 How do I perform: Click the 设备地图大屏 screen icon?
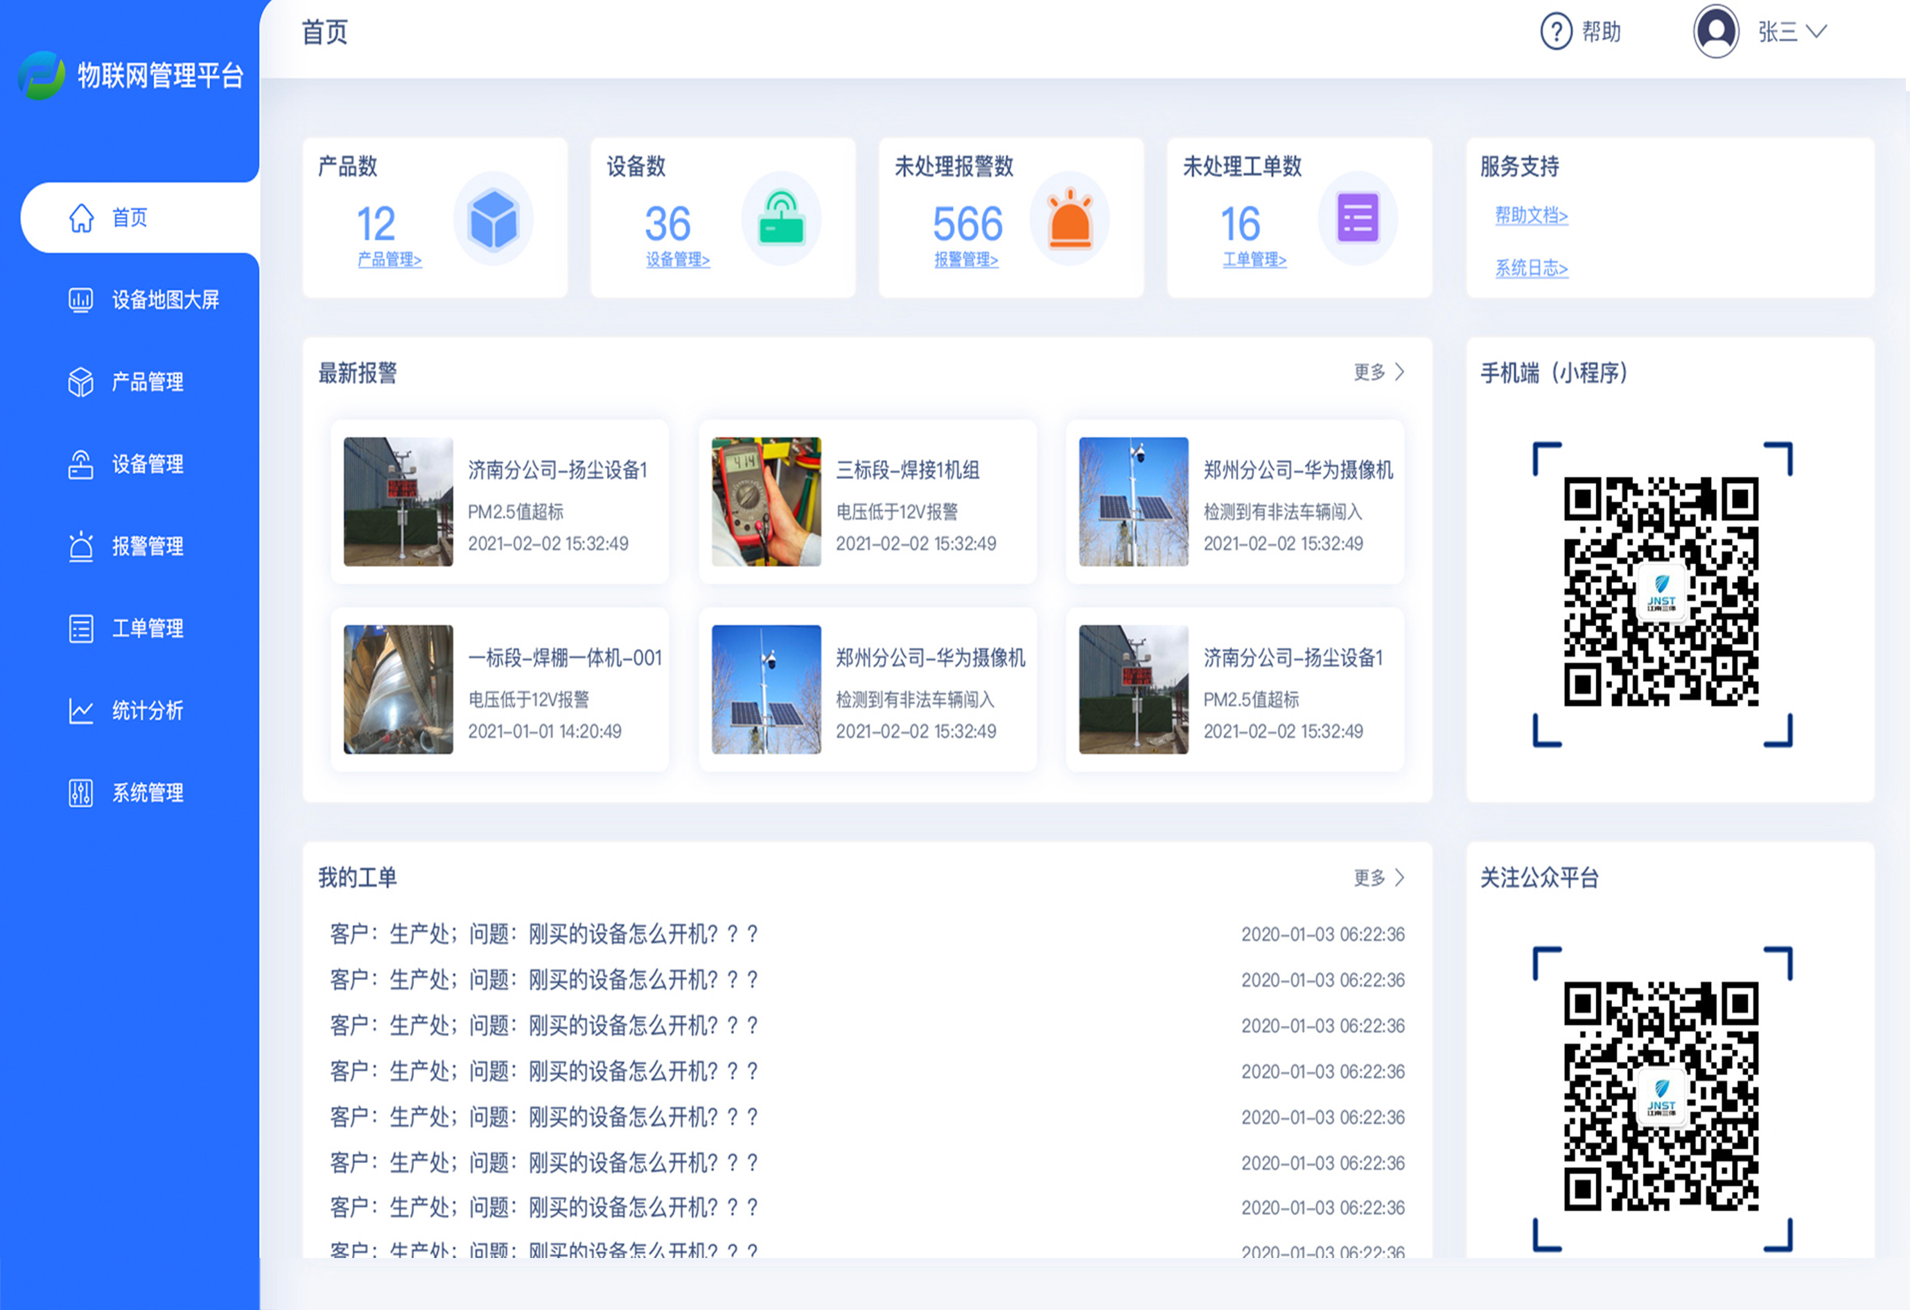[80, 300]
